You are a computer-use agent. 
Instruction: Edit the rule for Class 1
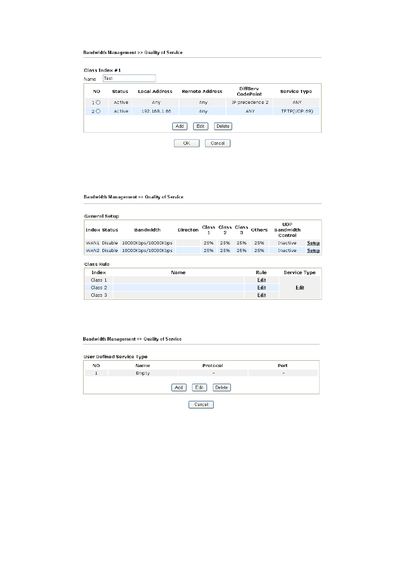(x=261, y=280)
